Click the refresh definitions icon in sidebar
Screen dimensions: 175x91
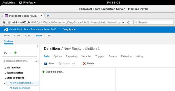[x=5, y=53]
